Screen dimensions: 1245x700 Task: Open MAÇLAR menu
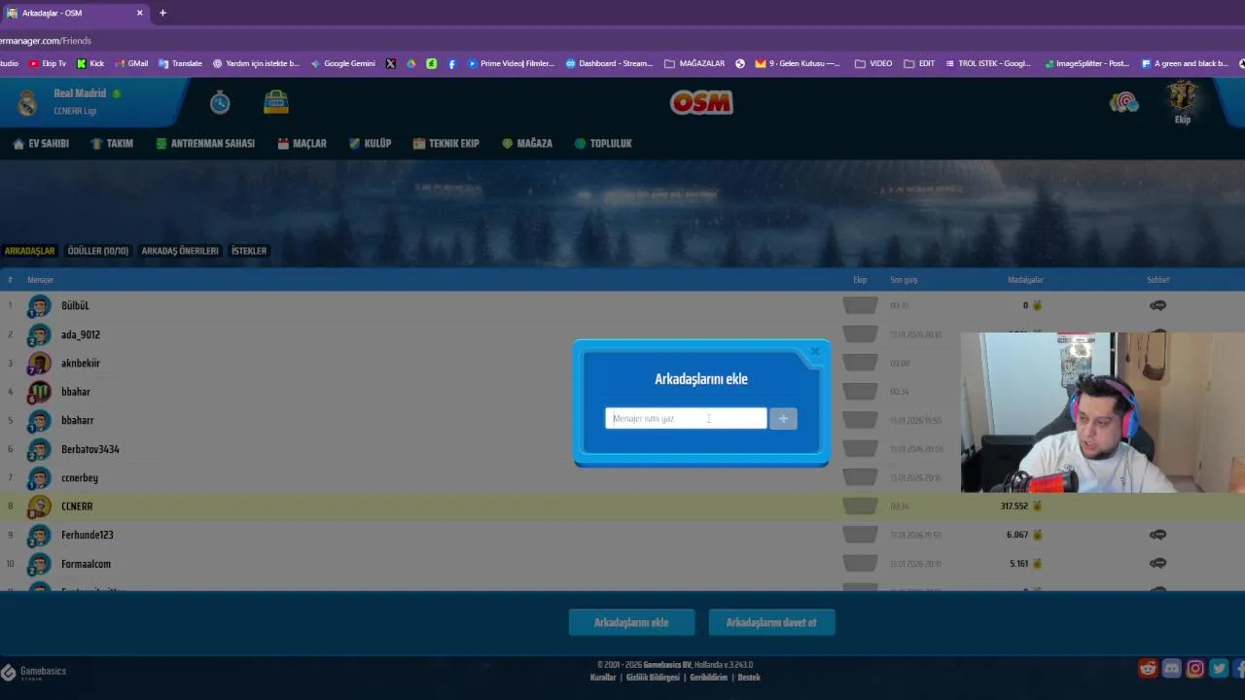(x=302, y=143)
